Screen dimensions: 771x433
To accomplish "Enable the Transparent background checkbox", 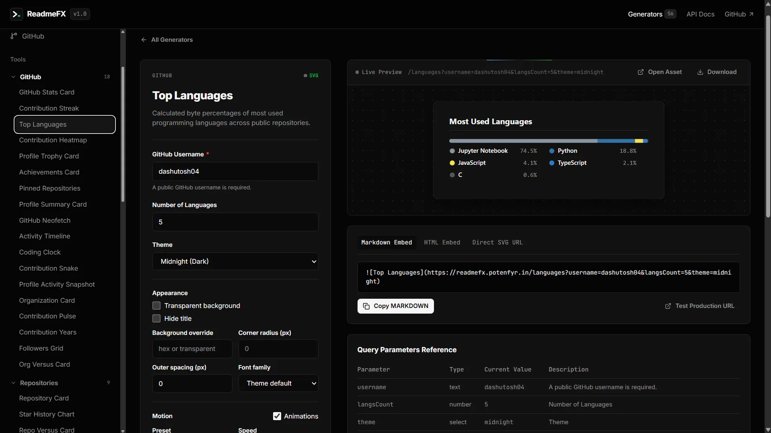I will click(156, 306).
